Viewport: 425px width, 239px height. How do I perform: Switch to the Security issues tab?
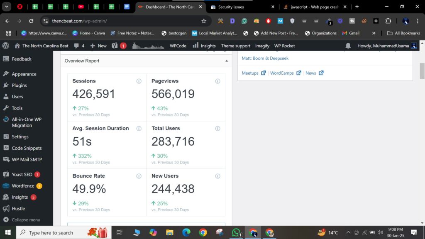241,7
